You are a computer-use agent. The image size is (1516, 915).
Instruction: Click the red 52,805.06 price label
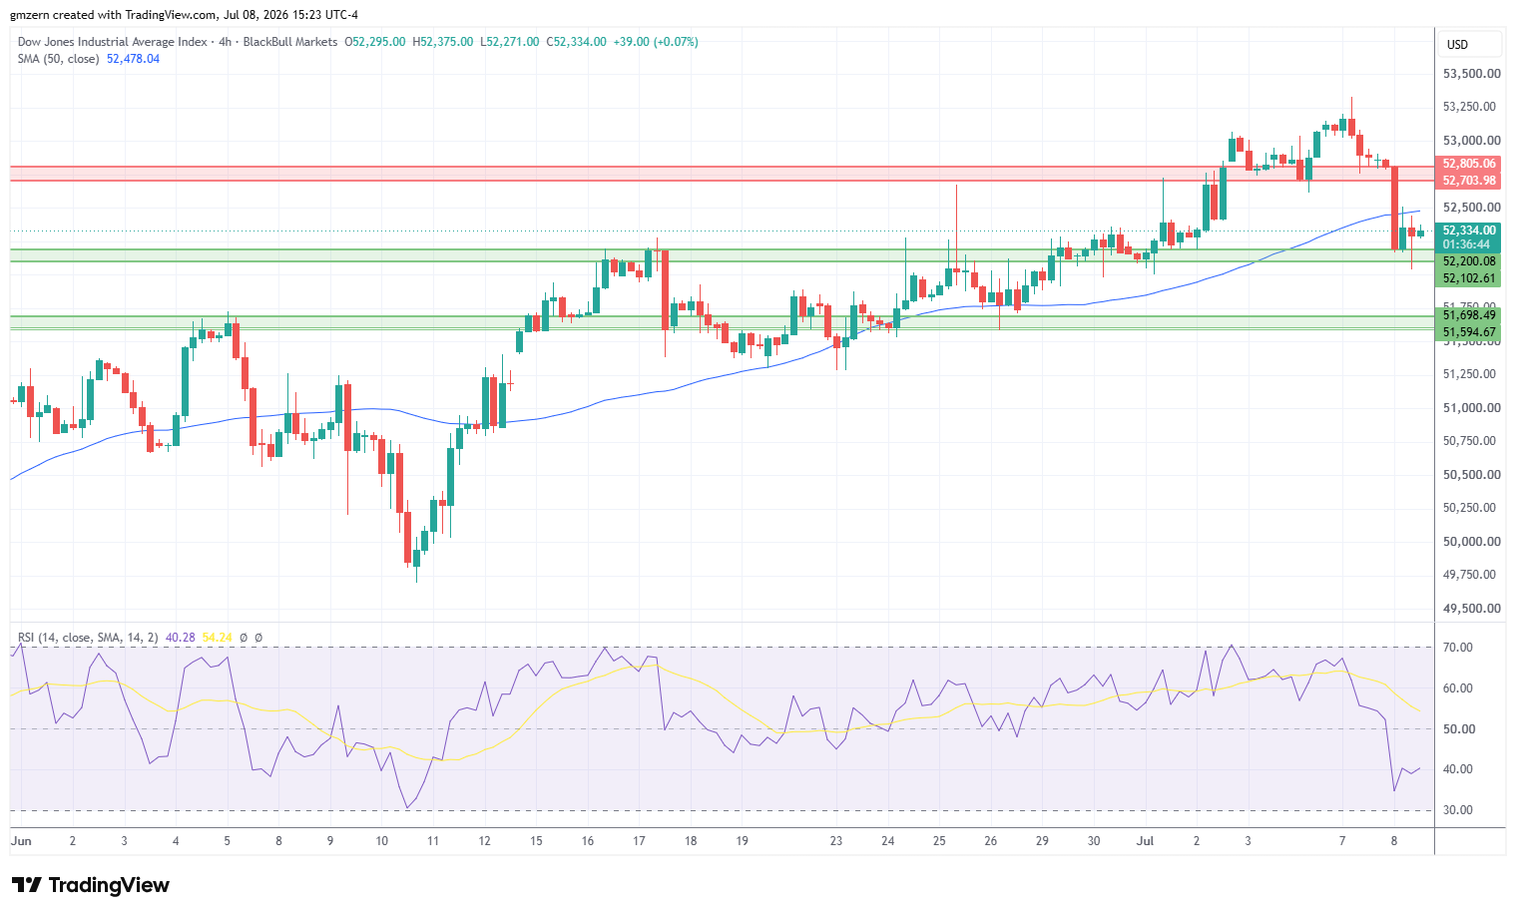(1469, 164)
